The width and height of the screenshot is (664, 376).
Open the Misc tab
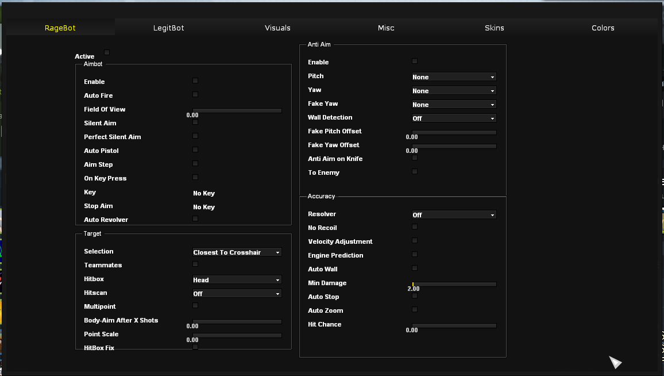pos(386,28)
